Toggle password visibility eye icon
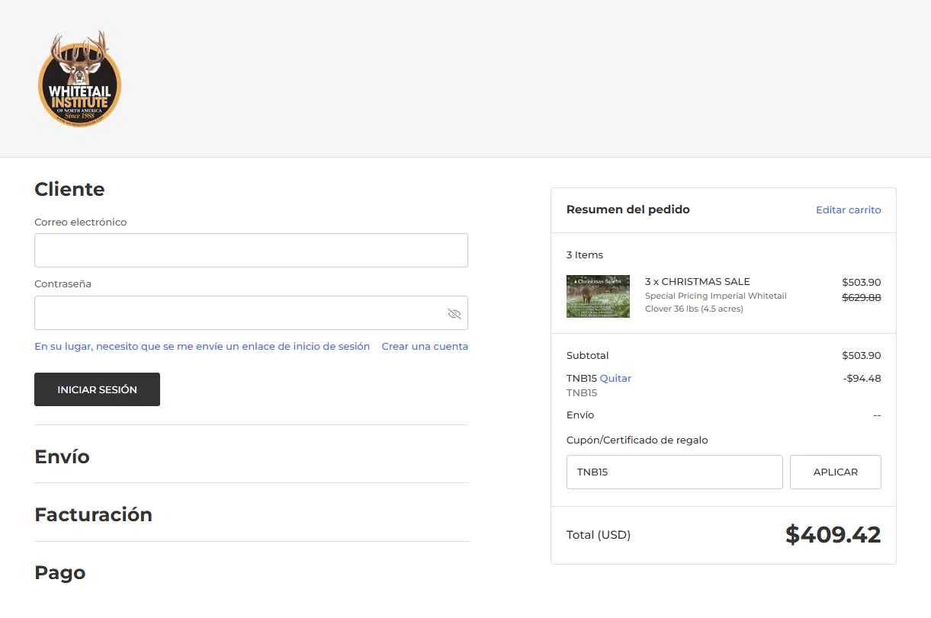The image size is (931, 618). click(x=454, y=314)
